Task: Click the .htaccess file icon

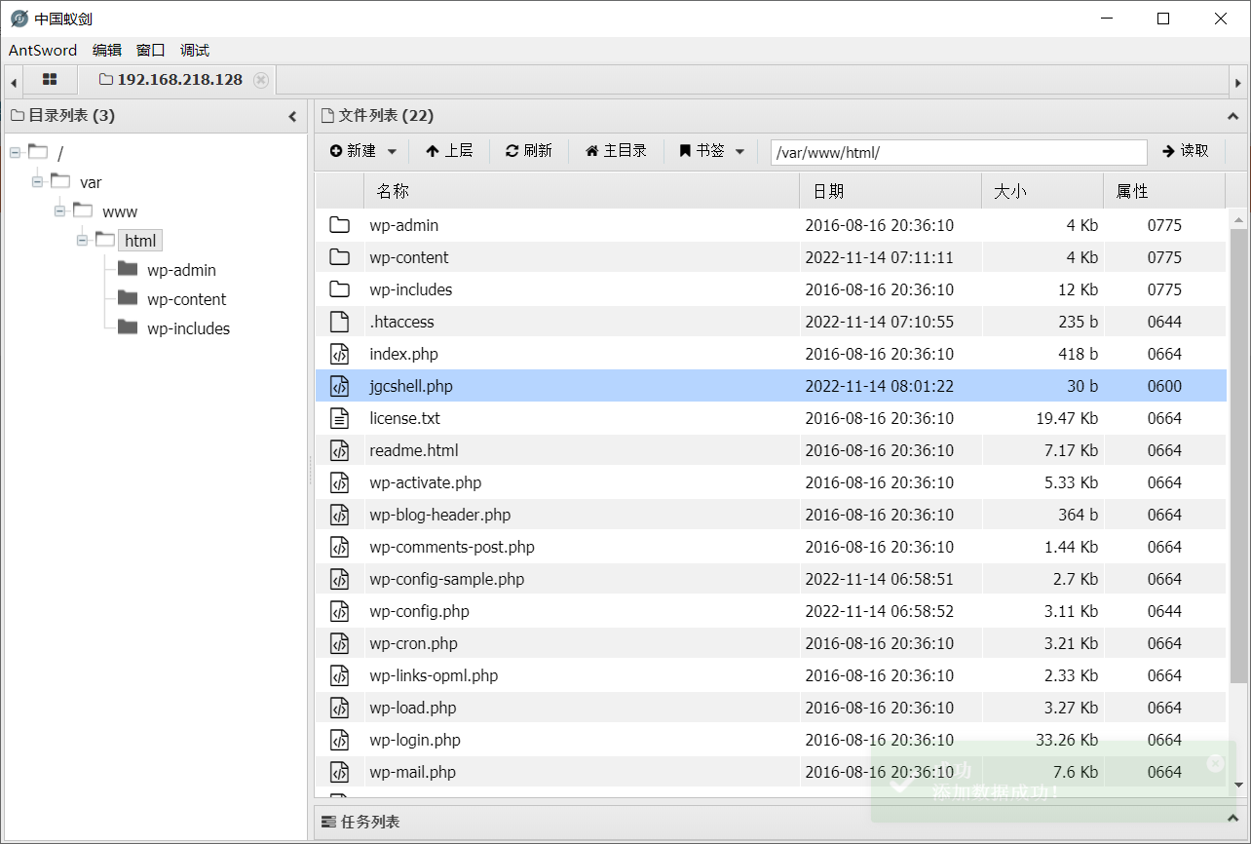Action: 339,322
